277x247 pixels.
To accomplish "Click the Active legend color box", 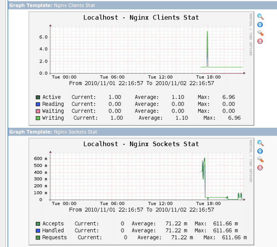I will tap(38, 98).
